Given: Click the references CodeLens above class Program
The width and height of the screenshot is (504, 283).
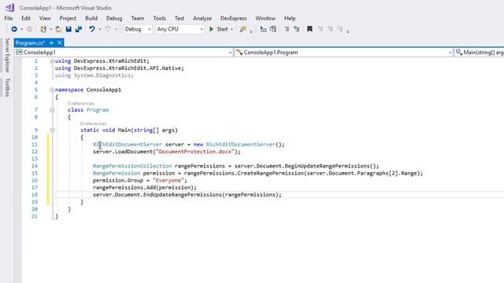Looking at the screenshot, I should pyautogui.click(x=81, y=103).
